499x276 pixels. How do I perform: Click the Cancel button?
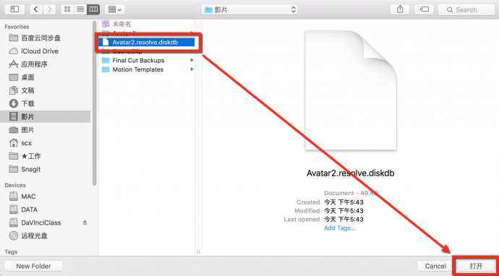435,266
